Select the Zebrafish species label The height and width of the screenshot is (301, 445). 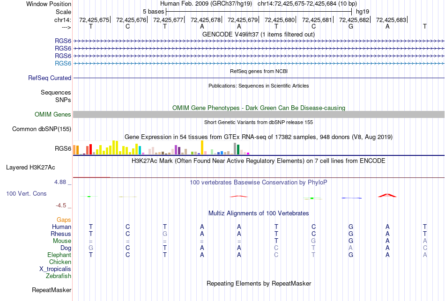(x=59, y=276)
